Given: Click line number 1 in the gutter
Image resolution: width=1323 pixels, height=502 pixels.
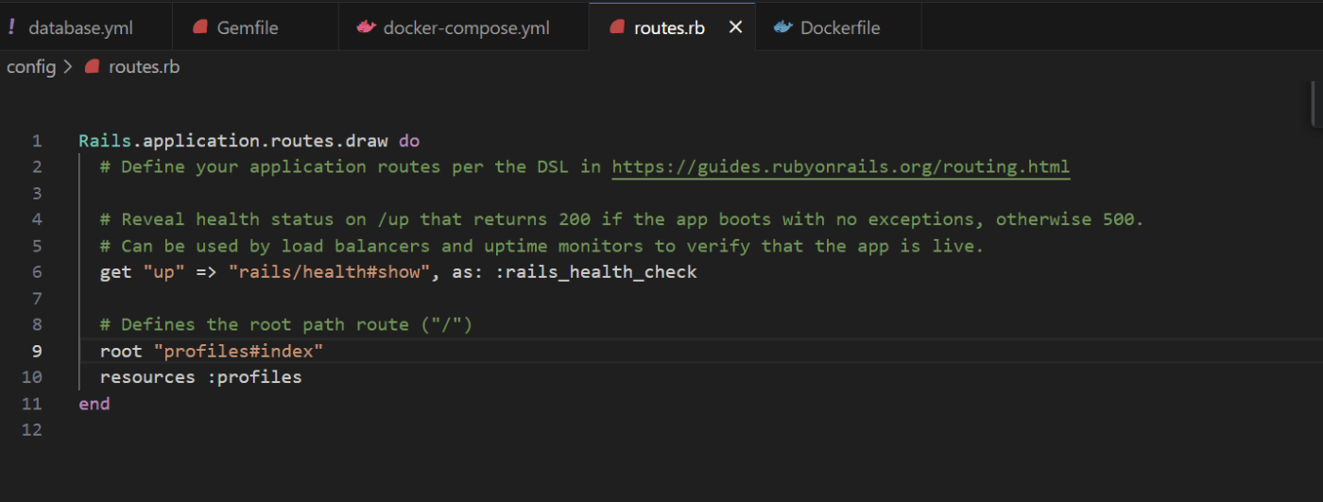Looking at the screenshot, I should [x=37, y=141].
